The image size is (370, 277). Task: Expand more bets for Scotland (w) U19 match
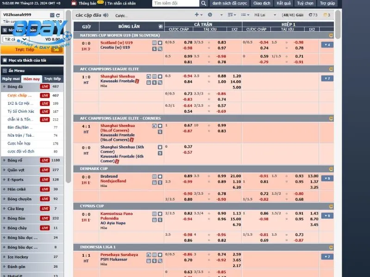(x=327, y=45)
